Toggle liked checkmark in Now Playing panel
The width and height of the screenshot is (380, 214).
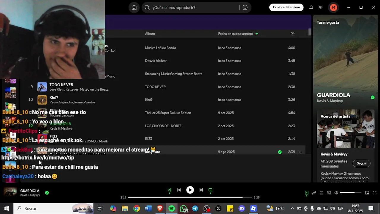[x=373, y=97]
